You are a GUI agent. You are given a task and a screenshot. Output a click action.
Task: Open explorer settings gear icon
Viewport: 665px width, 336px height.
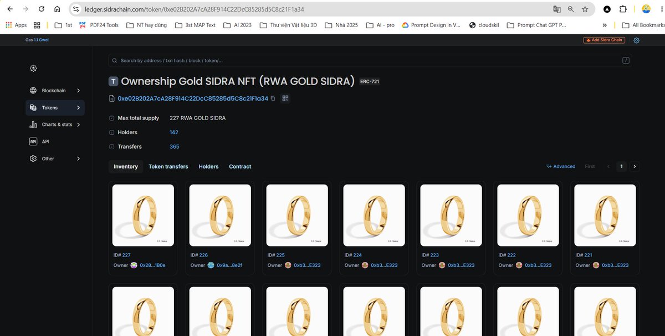pos(636,40)
